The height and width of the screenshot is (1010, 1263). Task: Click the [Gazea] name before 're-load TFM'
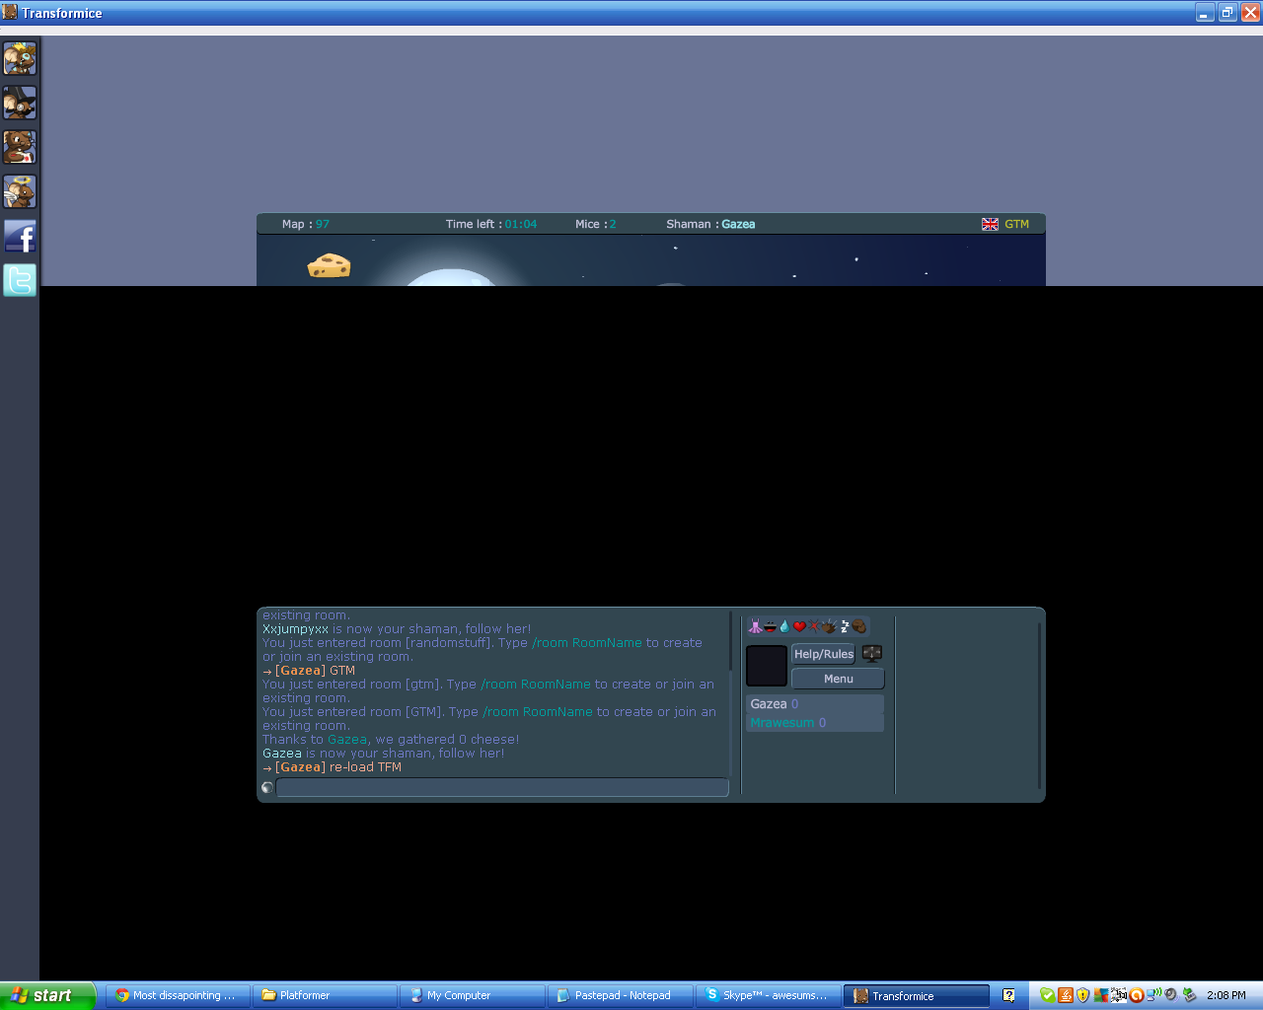click(x=300, y=767)
